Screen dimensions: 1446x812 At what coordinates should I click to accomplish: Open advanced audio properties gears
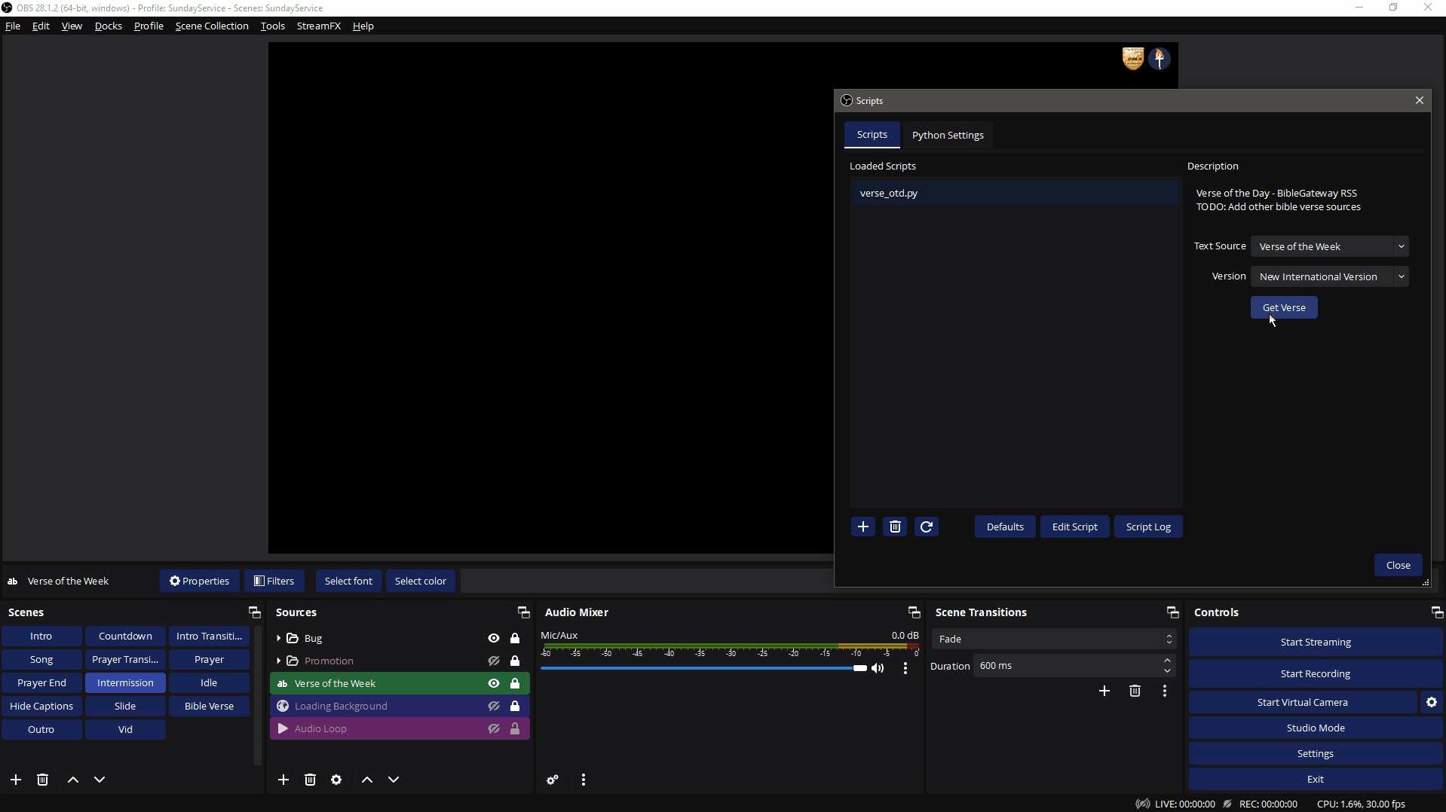click(553, 780)
